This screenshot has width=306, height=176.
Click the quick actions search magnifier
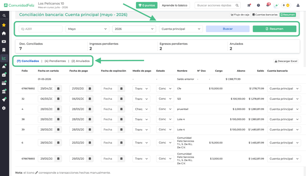[x=237, y=5]
